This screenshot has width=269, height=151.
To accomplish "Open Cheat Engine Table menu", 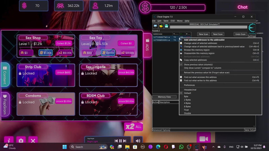I will [x=166, y=21].
